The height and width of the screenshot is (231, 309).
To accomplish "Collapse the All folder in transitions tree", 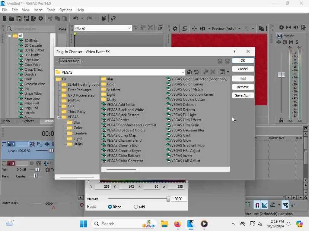I will click(9, 36).
